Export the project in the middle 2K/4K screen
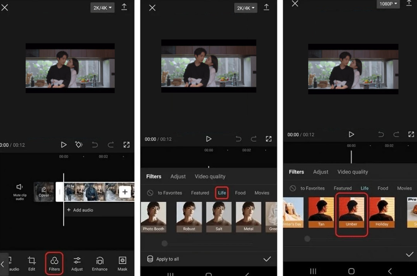Screen dimensions: 417x276 tap(266, 7)
